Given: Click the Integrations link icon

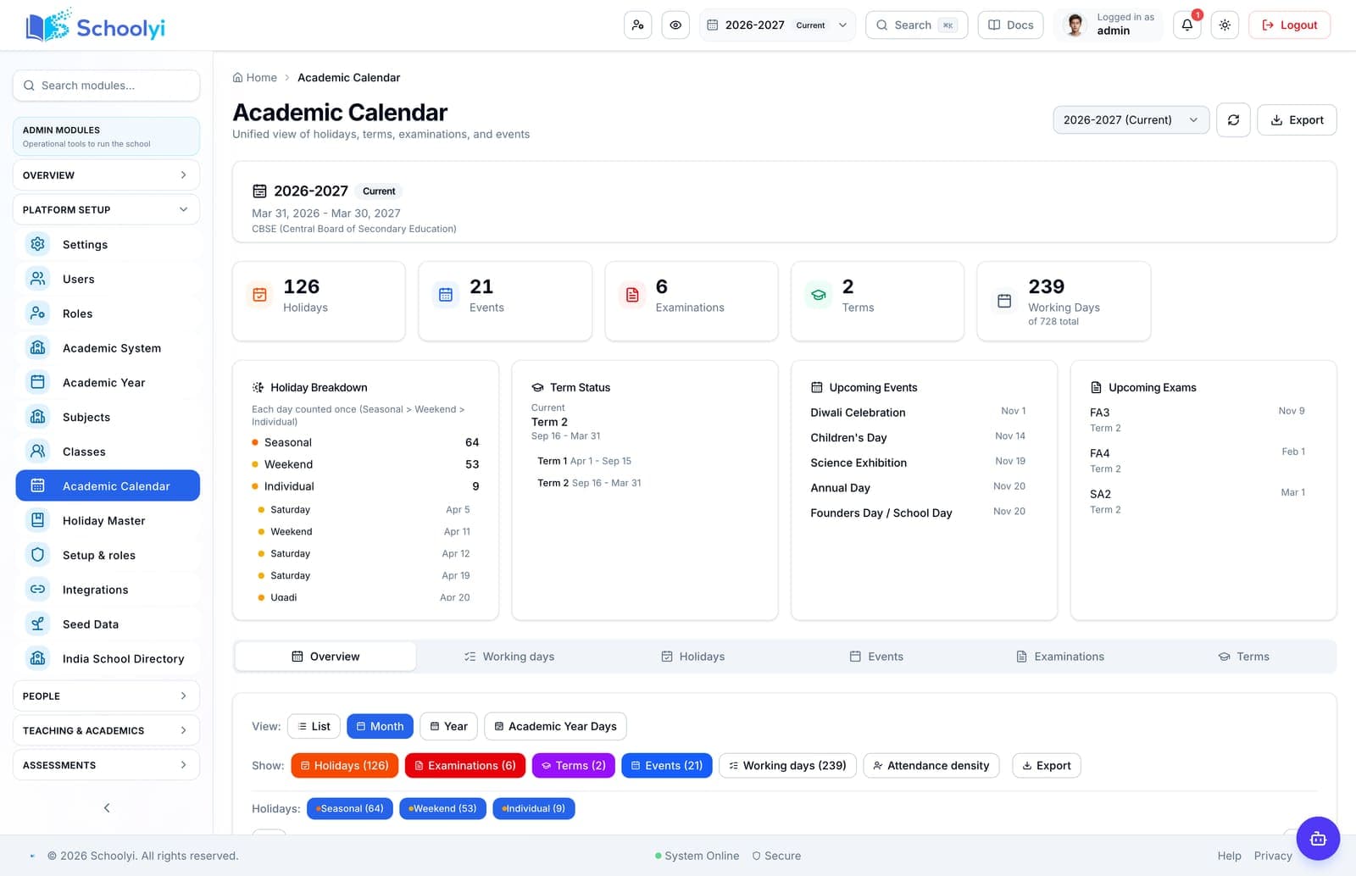Looking at the screenshot, I should [37, 590].
